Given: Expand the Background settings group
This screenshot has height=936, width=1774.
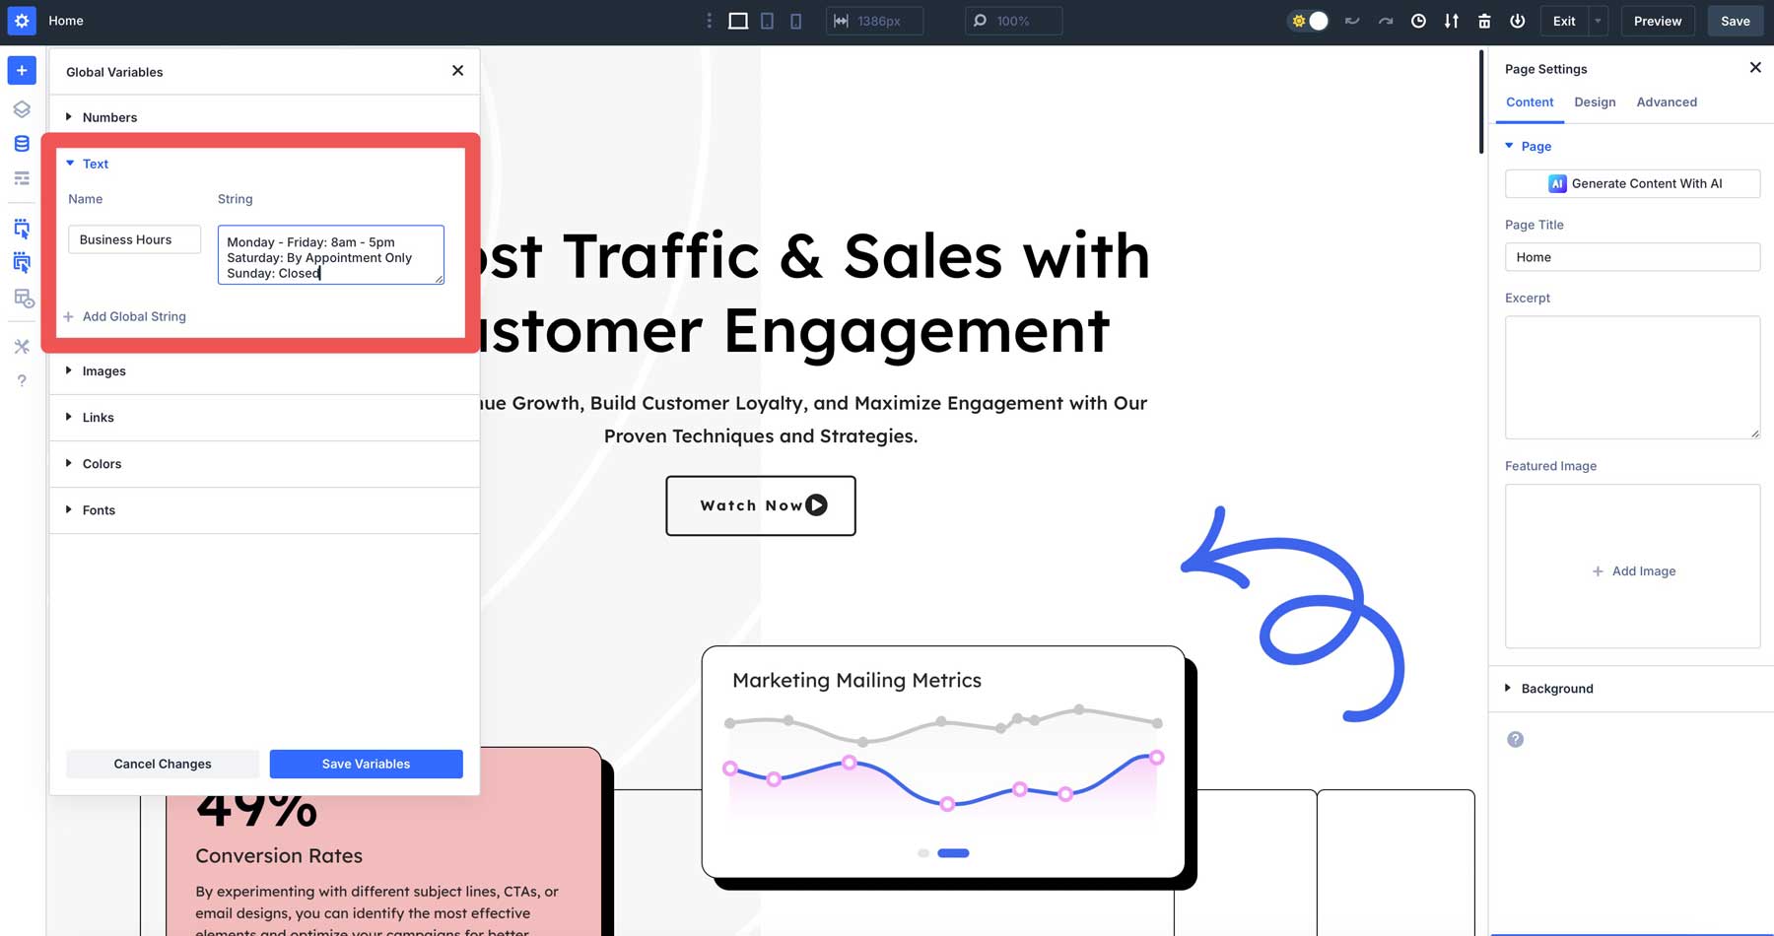Looking at the screenshot, I should click(1556, 689).
